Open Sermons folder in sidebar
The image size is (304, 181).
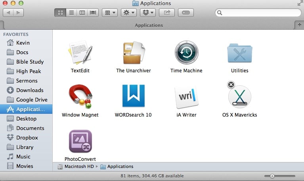[x=26, y=81]
